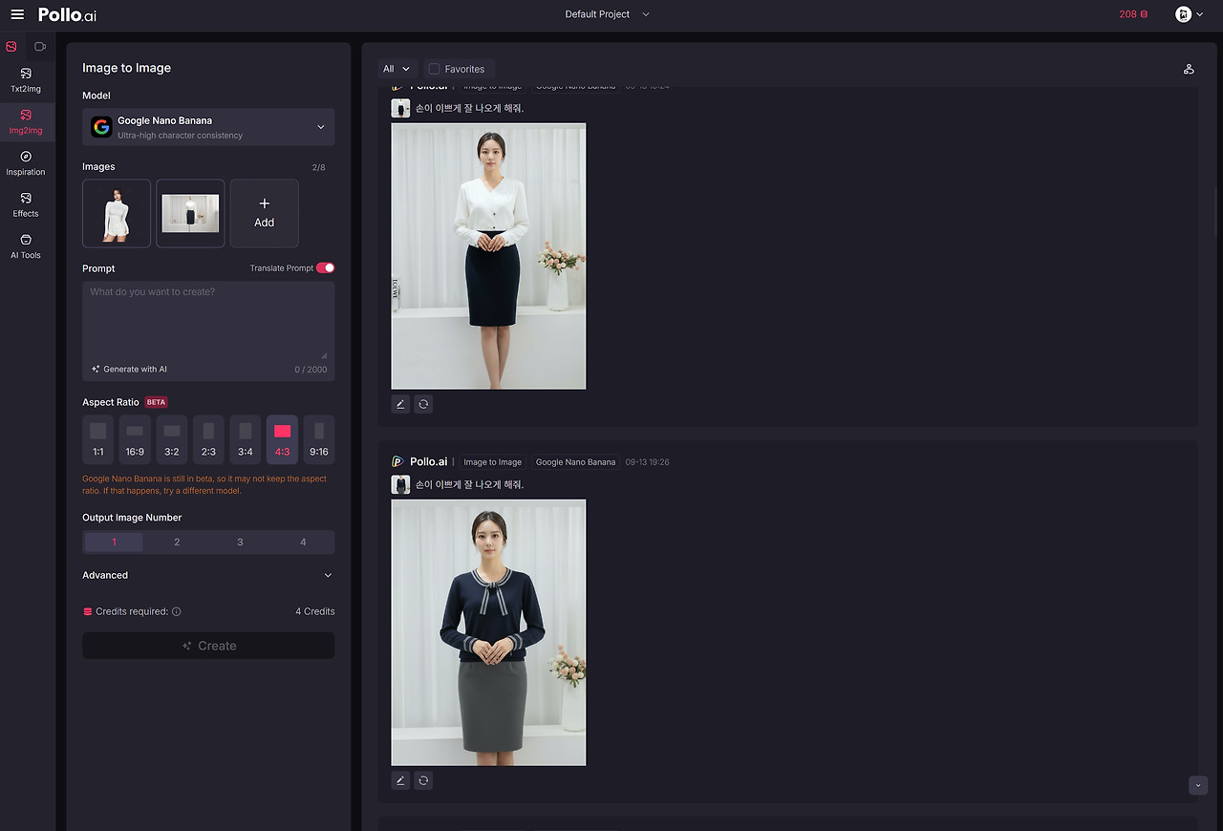Expand the Google Nano Banana model selector

coord(208,127)
